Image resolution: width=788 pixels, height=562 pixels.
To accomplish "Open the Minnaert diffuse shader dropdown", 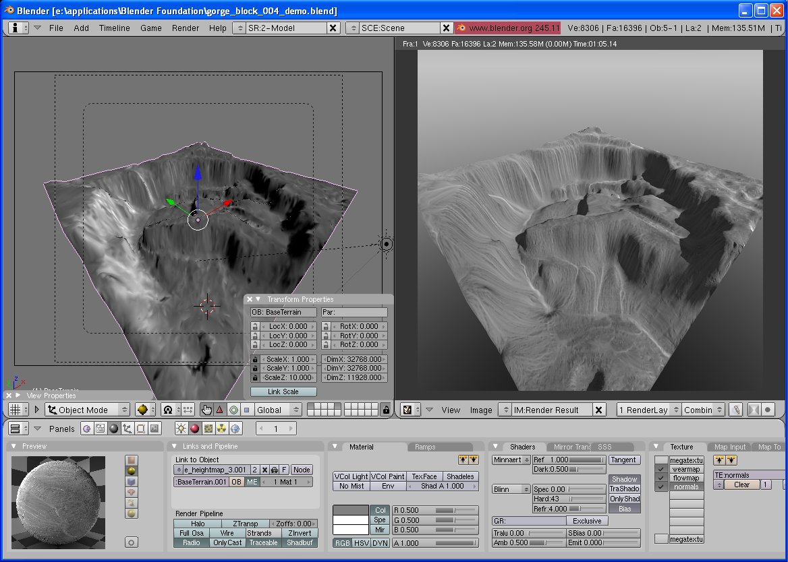I will [x=511, y=460].
